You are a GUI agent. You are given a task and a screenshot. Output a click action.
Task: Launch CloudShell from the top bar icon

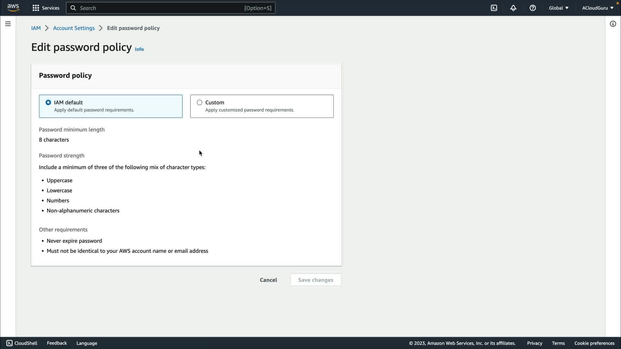click(x=494, y=8)
